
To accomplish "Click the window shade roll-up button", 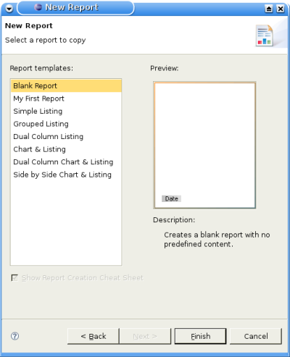I will click(269, 9).
